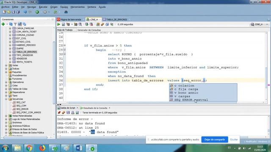This screenshot has height=152, width=271.
Task: Click the Explain Plan icon in worksheet toolbar
Action: tap(68, 24)
